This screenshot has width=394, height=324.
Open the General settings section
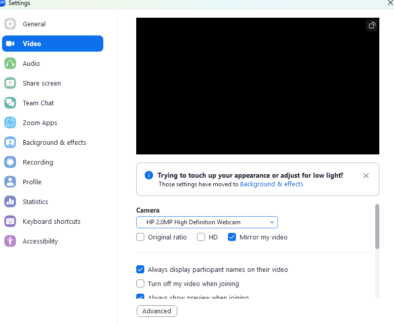click(x=53, y=24)
